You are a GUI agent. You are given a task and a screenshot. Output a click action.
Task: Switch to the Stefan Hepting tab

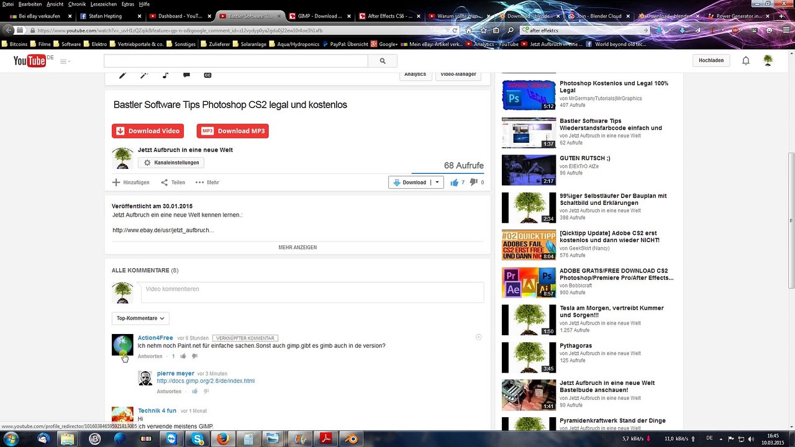tap(109, 16)
